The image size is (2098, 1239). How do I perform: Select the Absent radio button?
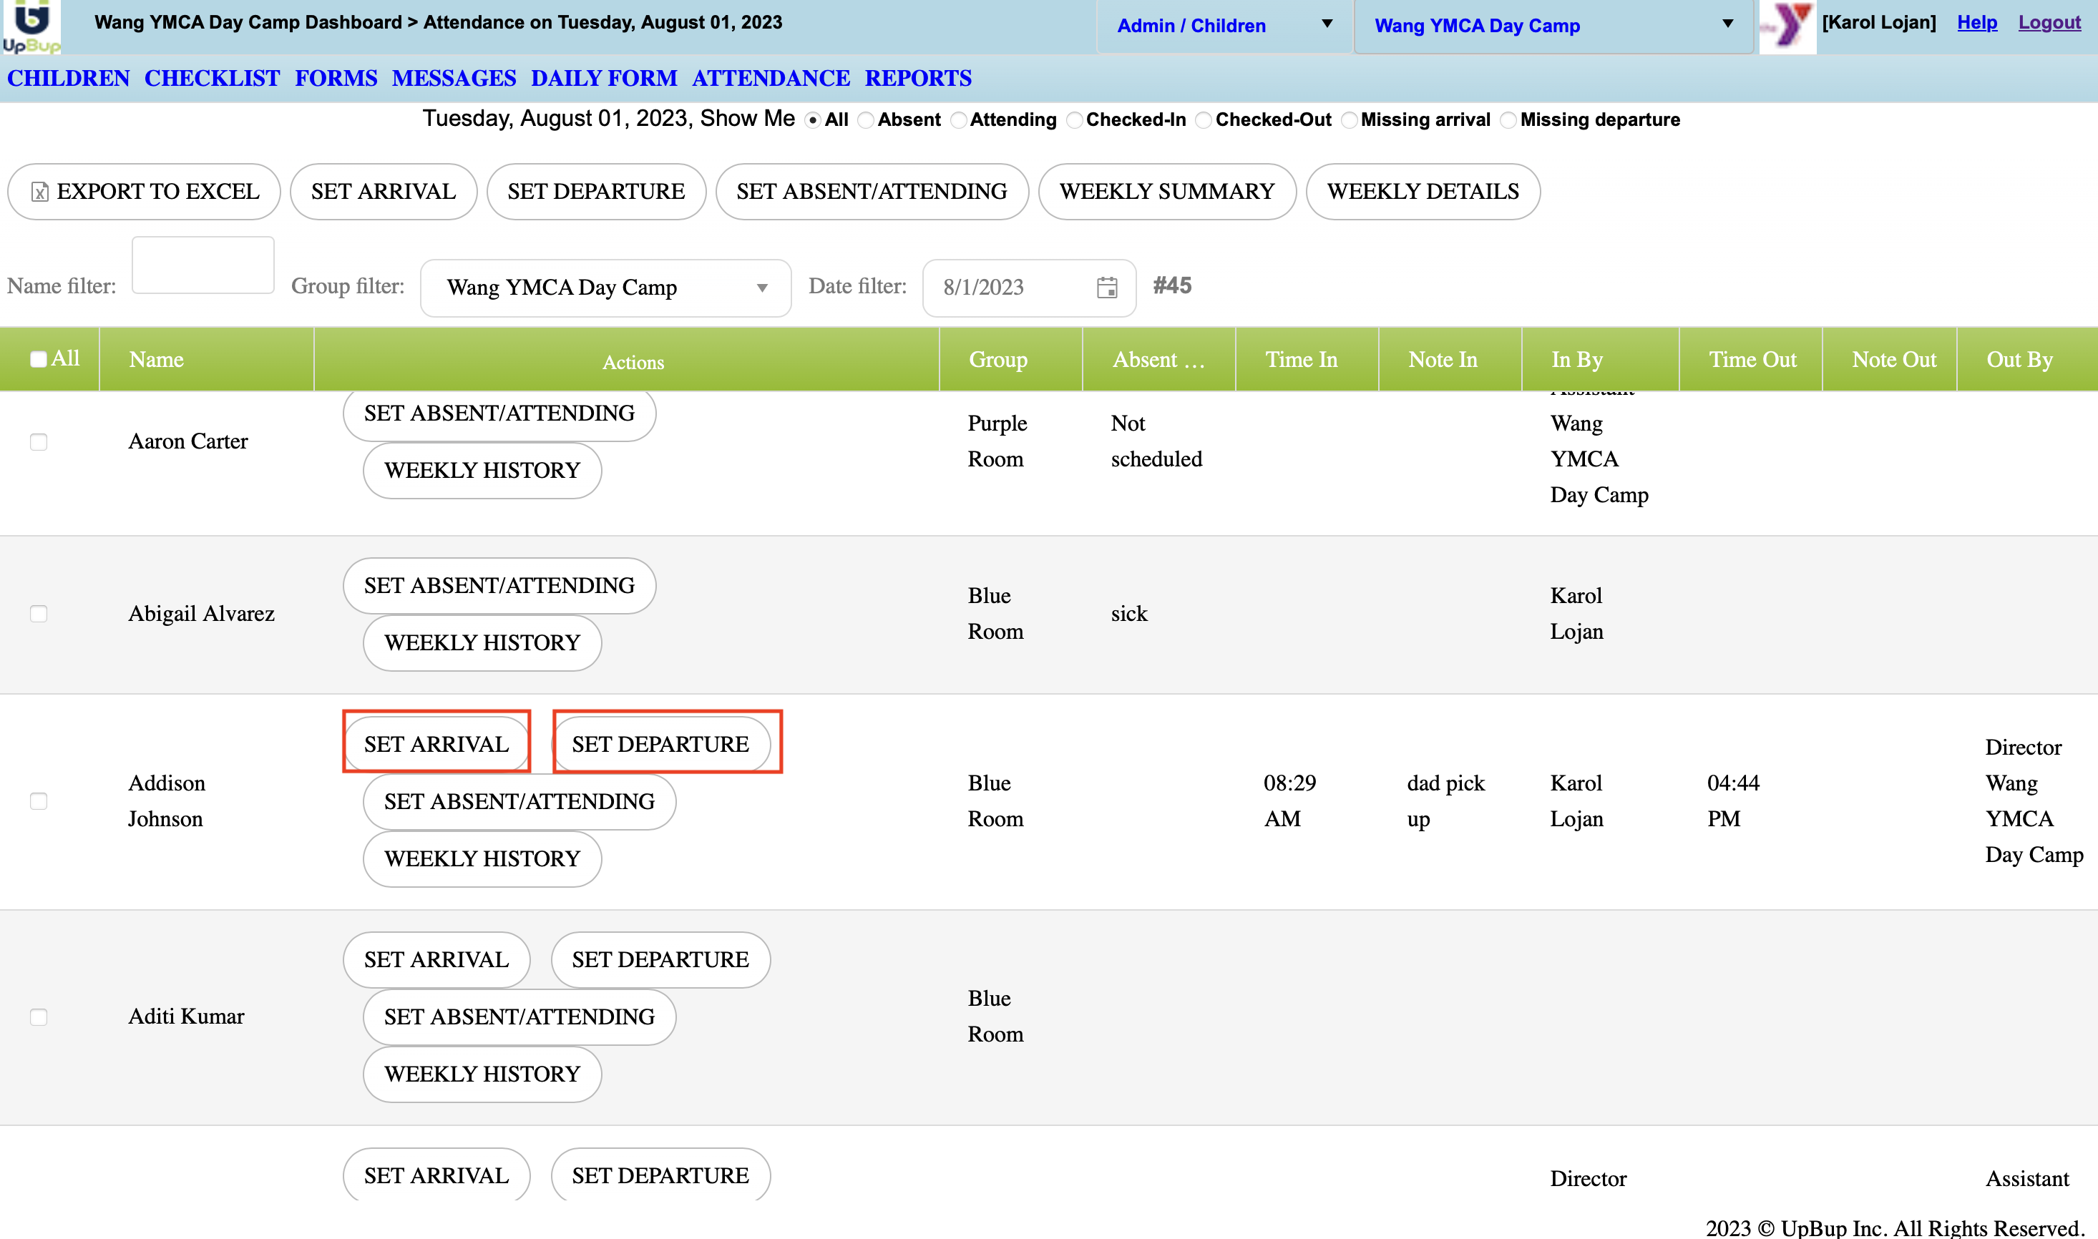coord(867,120)
